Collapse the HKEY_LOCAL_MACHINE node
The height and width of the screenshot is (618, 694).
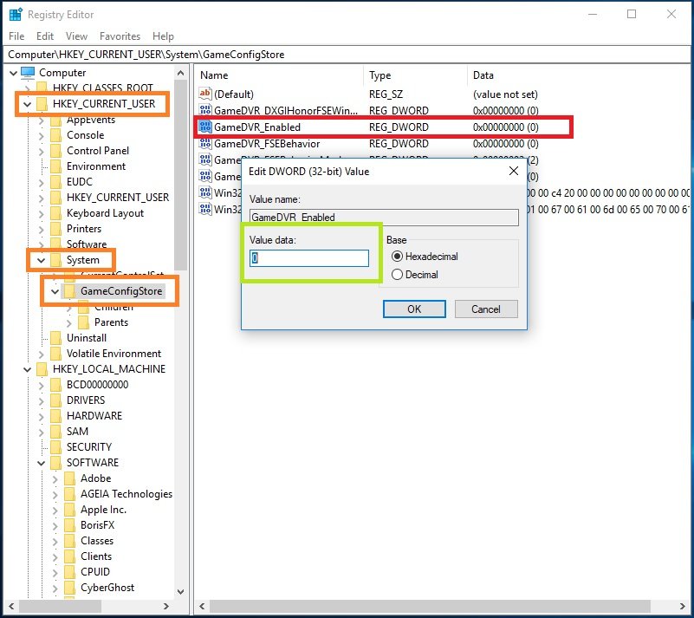pyautogui.click(x=27, y=369)
